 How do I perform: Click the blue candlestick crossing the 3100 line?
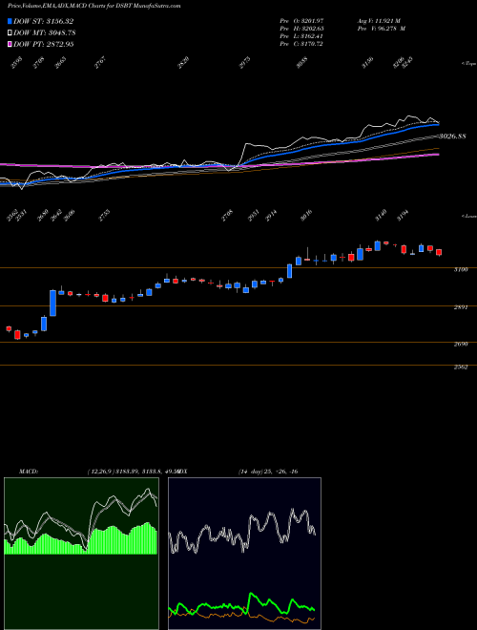pos(289,271)
